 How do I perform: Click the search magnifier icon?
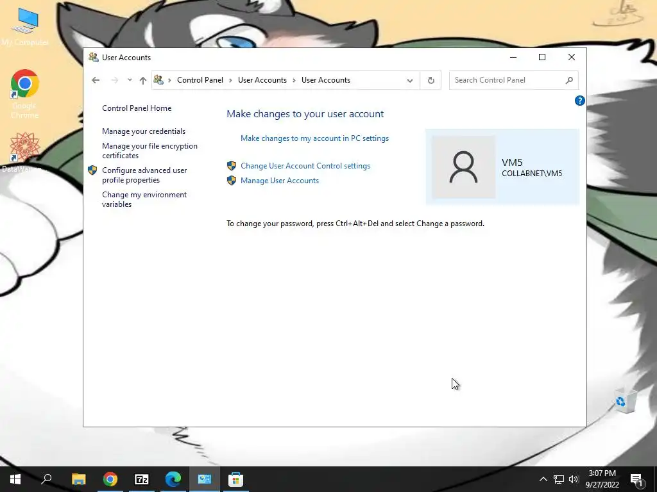[x=569, y=80]
